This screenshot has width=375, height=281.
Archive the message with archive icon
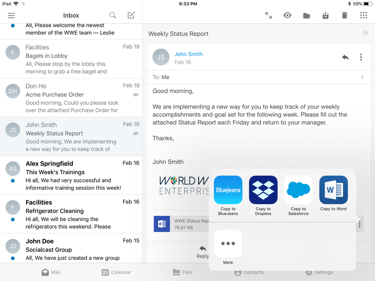(x=325, y=16)
